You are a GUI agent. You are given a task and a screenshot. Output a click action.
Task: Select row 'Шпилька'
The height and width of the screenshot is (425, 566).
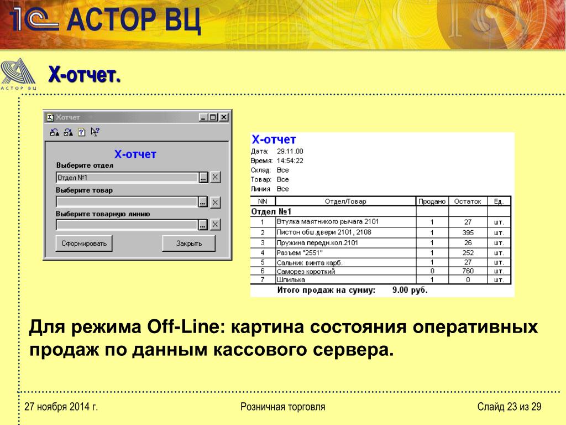coord(380,279)
